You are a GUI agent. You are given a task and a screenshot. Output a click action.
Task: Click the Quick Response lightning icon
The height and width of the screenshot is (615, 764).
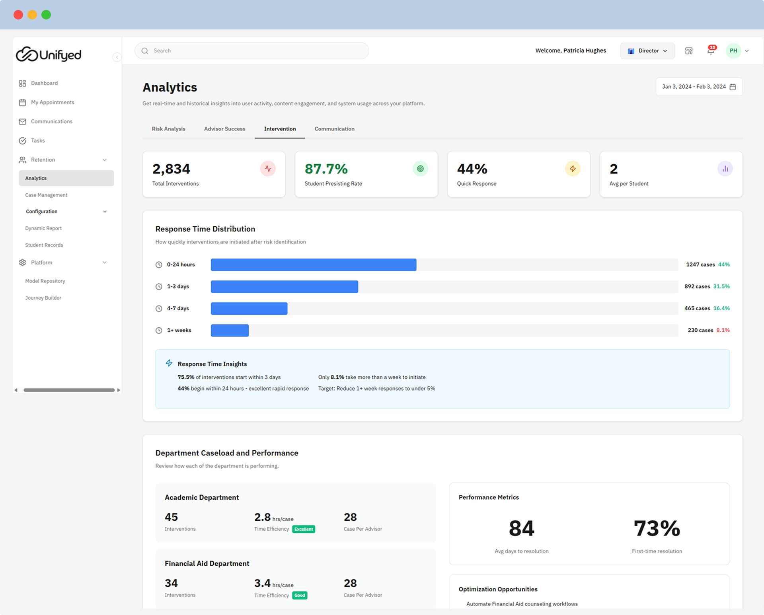coord(573,169)
